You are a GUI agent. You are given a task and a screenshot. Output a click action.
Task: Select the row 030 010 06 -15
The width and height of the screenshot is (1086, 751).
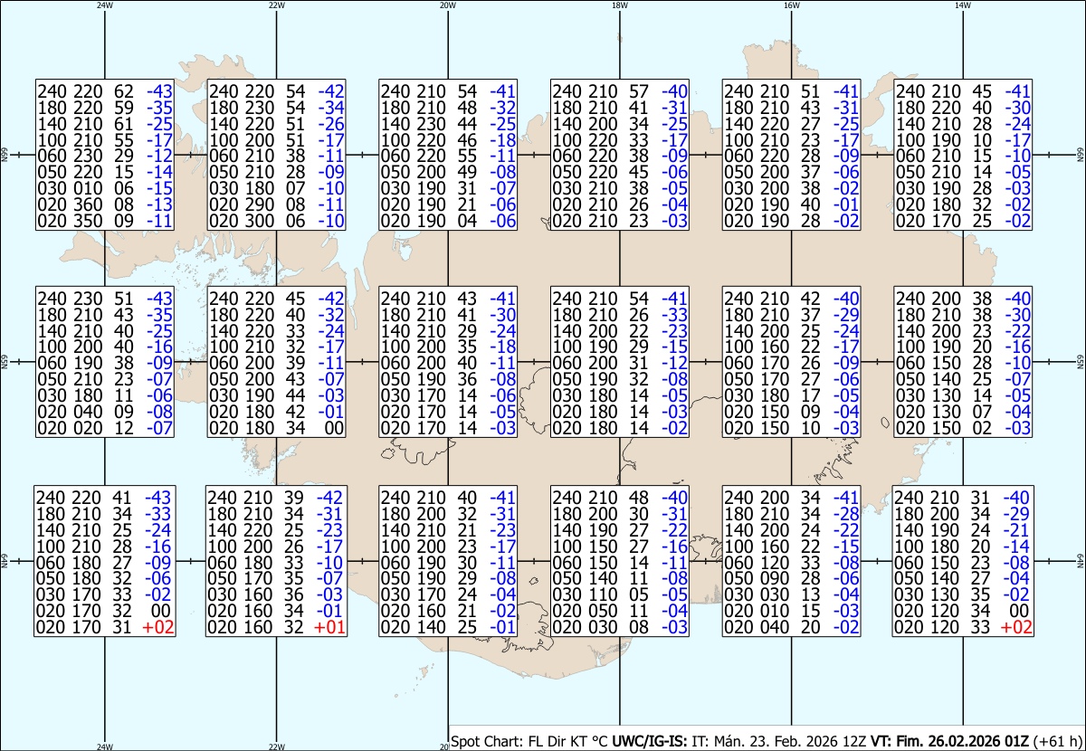(x=104, y=188)
